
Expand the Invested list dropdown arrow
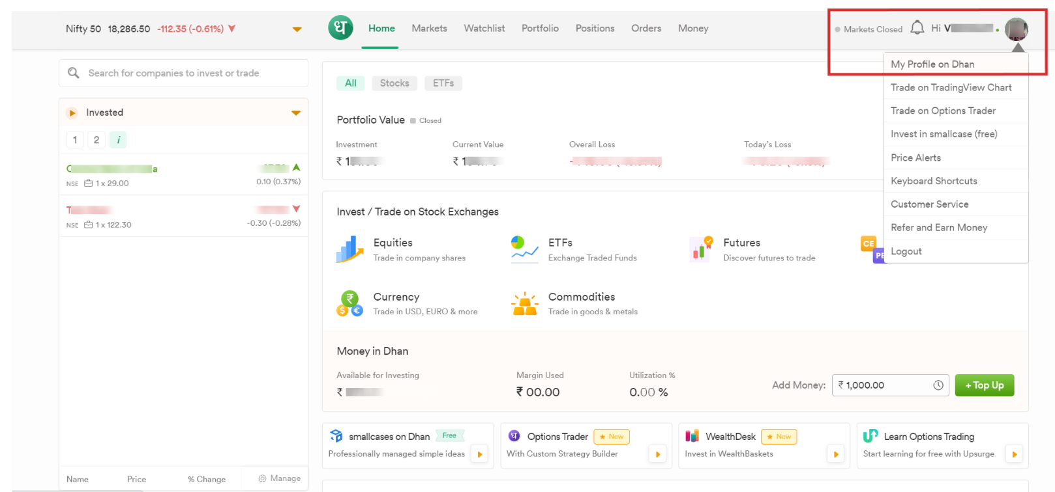coord(296,113)
